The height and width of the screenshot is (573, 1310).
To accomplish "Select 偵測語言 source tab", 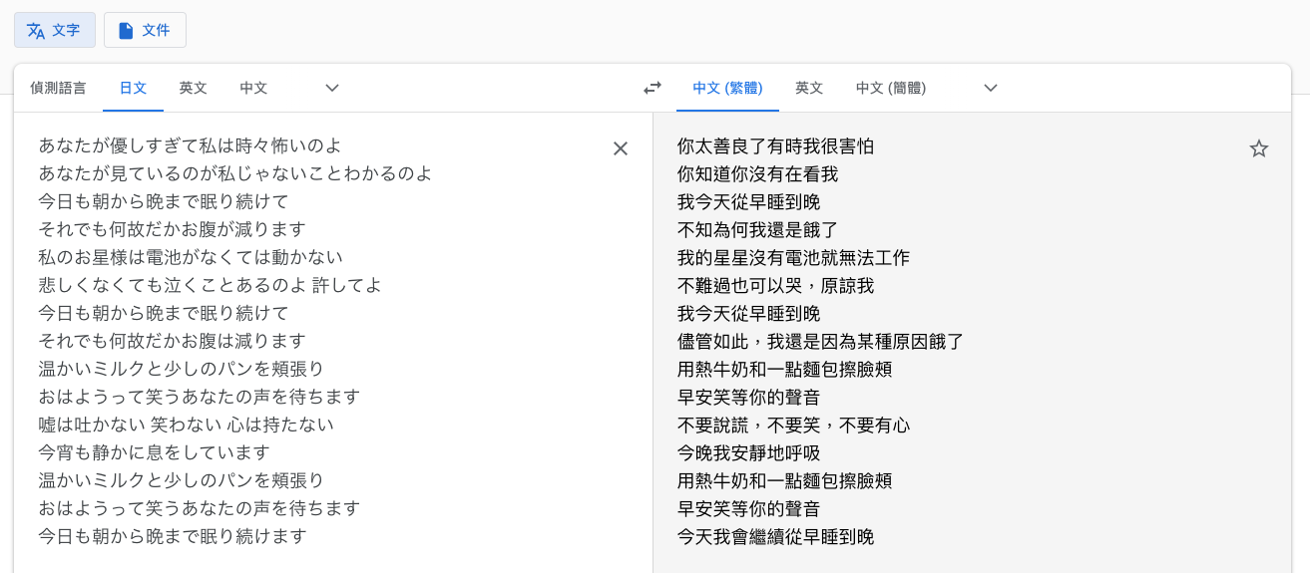I will pos(58,88).
